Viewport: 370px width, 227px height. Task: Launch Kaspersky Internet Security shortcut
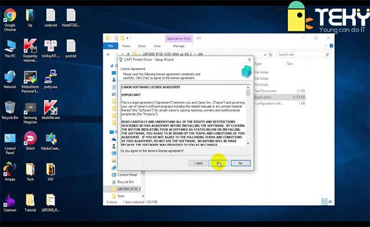(30, 51)
